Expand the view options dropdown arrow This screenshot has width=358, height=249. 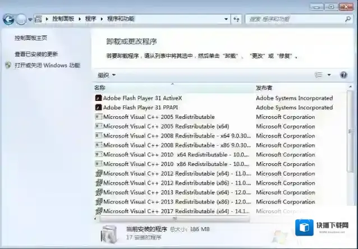(329, 75)
